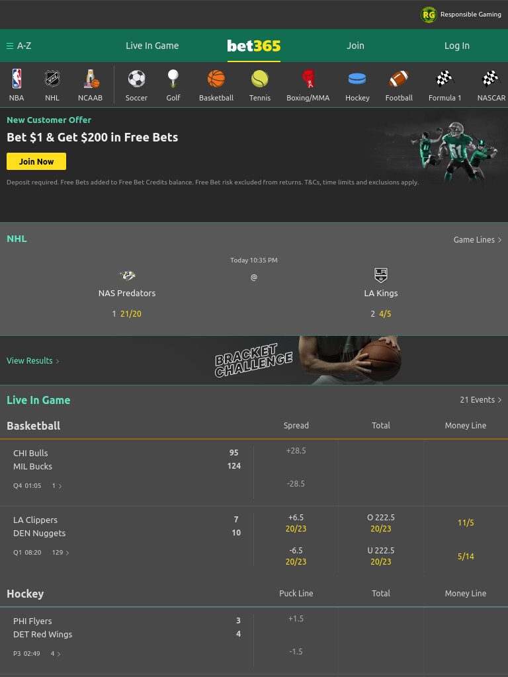Open the Formula 1 flag icon
508x677 pixels.
(444, 79)
